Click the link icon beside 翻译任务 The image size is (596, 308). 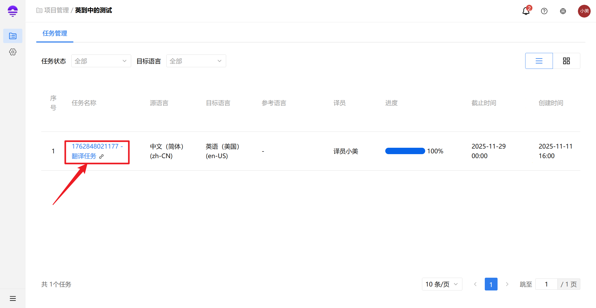pyautogui.click(x=101, y=157)
